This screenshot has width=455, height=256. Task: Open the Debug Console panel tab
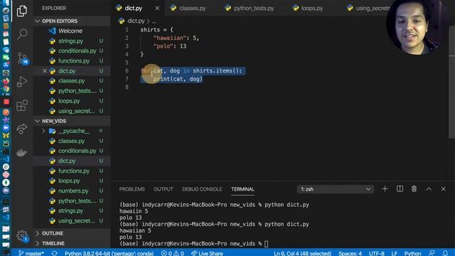(202, 189)
